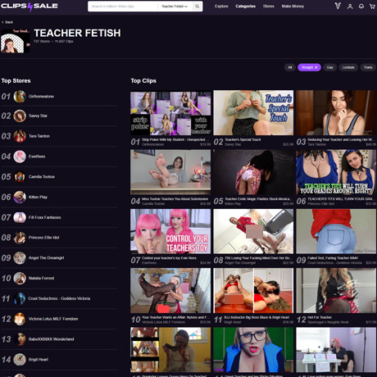Open the notifications bell icon
The width and height of the screenshot is (377, 377).
coord(361,7)
